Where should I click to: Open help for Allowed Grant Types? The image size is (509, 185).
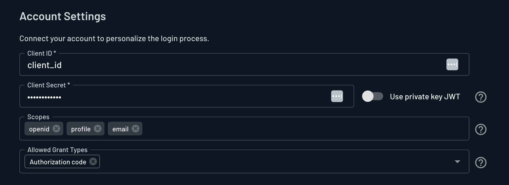click(x=481, y=163)
